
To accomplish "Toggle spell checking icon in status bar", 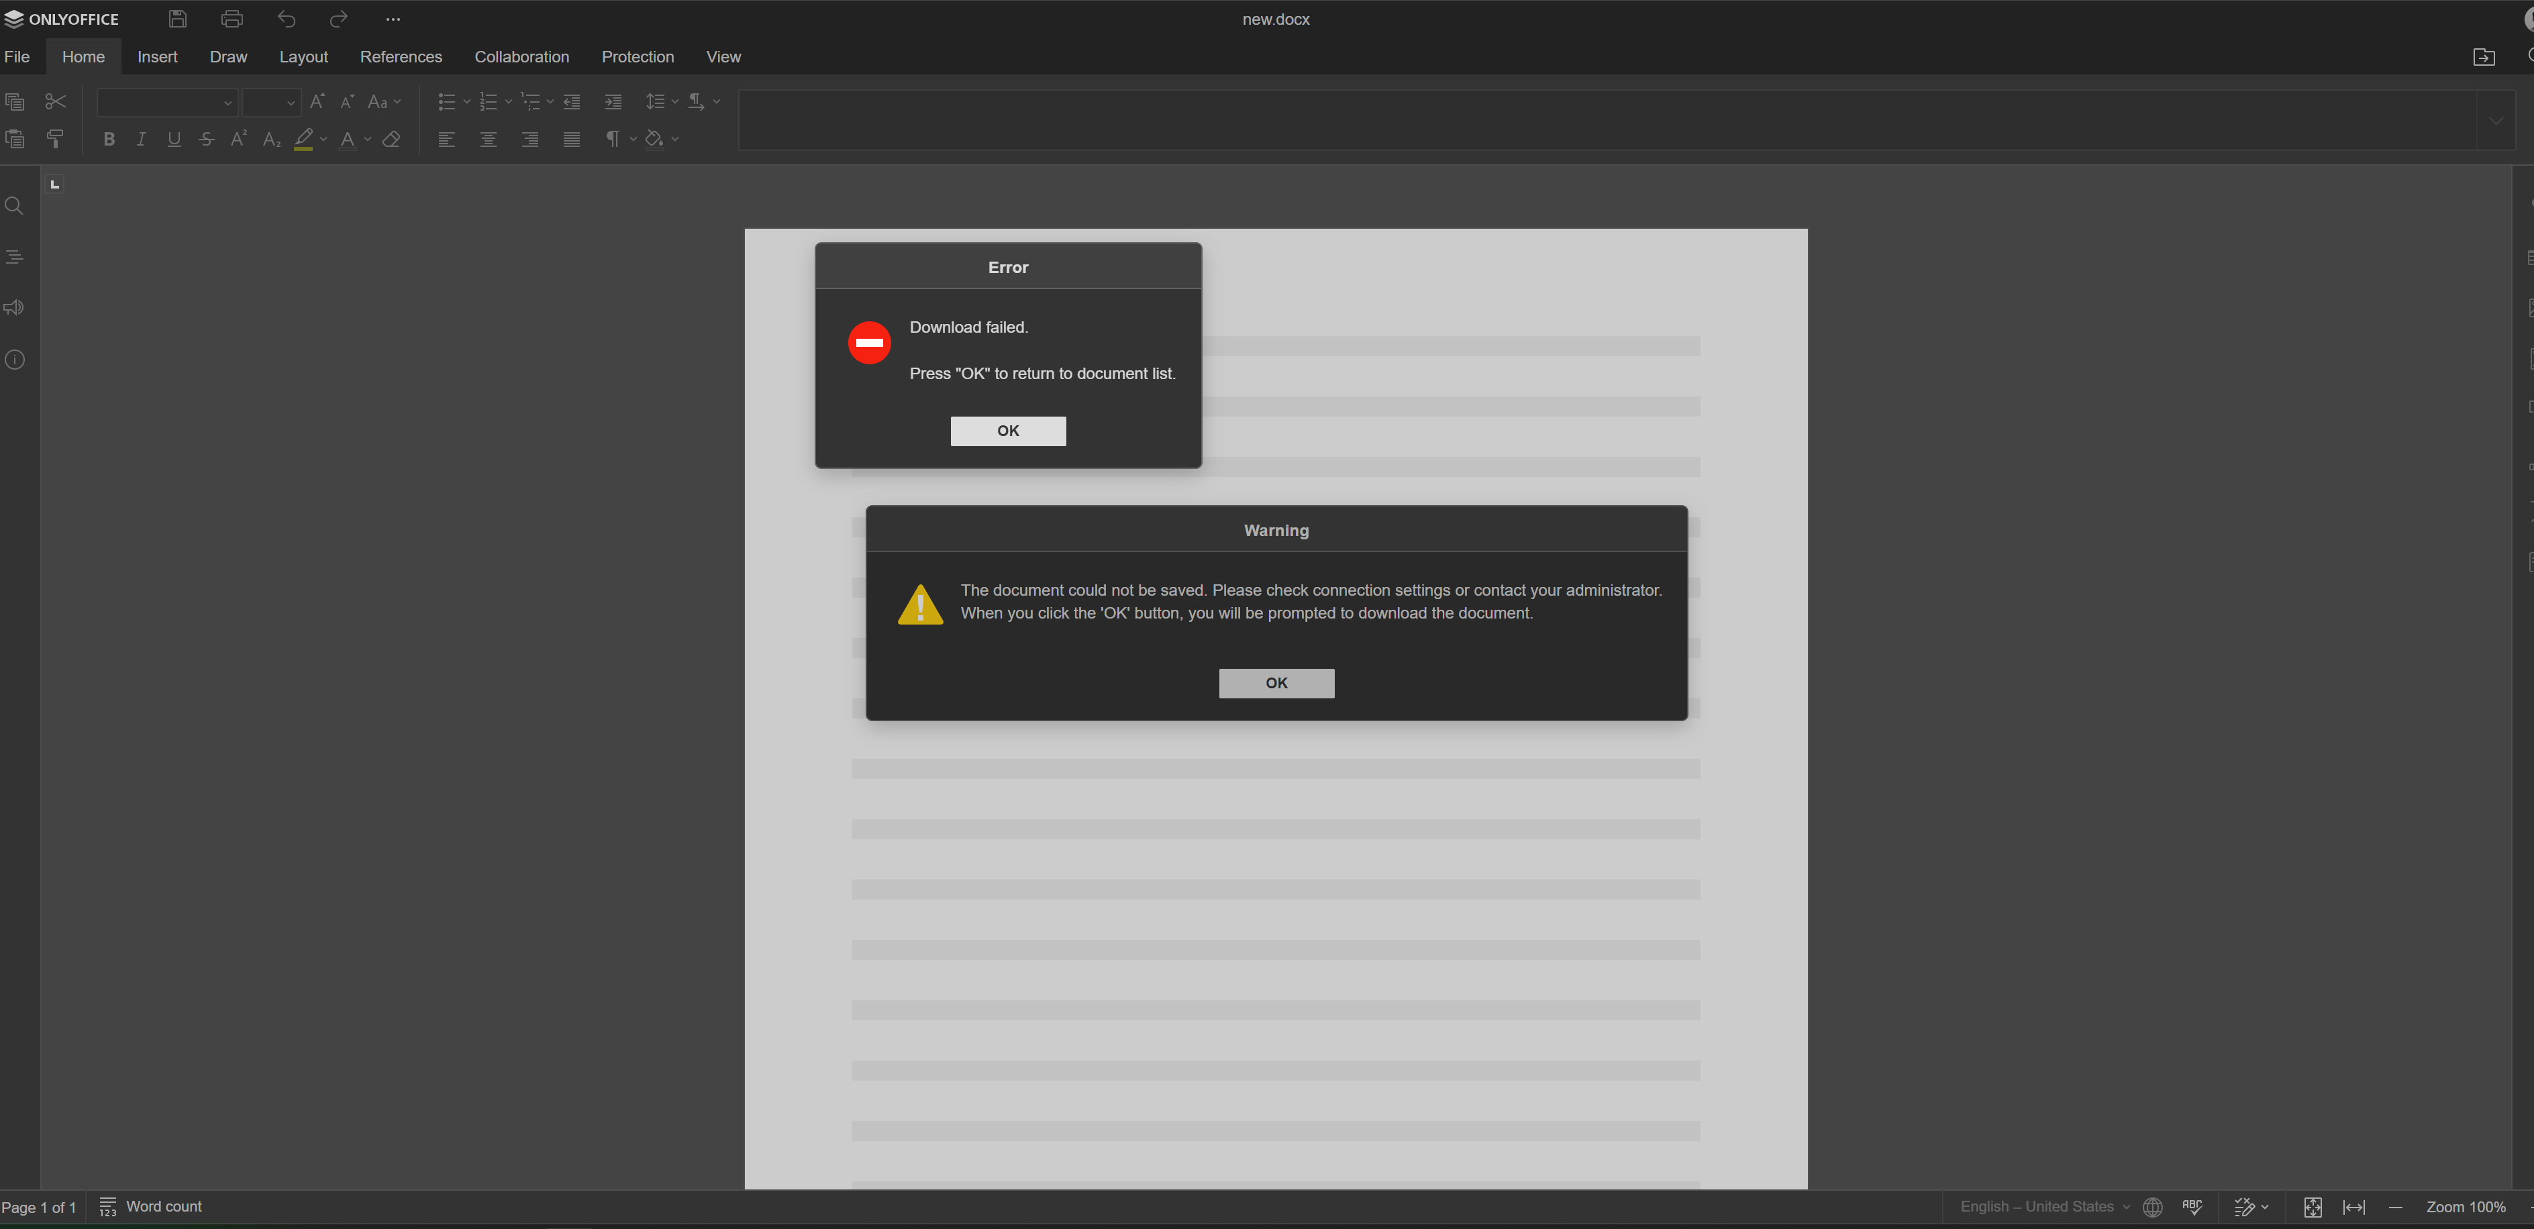I will 2192,1206.
